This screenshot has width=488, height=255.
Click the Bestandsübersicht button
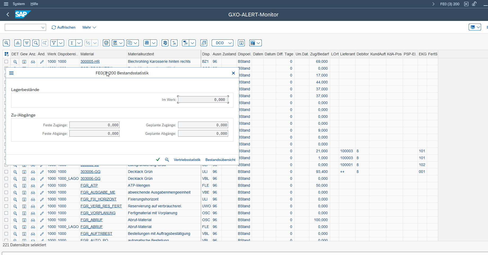tap(220, 160)
